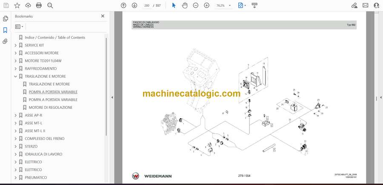This screenshot has width=383, height=185.
Task: Expand the SERVICE KIT bookmark
Action: [x=16, y=45]
